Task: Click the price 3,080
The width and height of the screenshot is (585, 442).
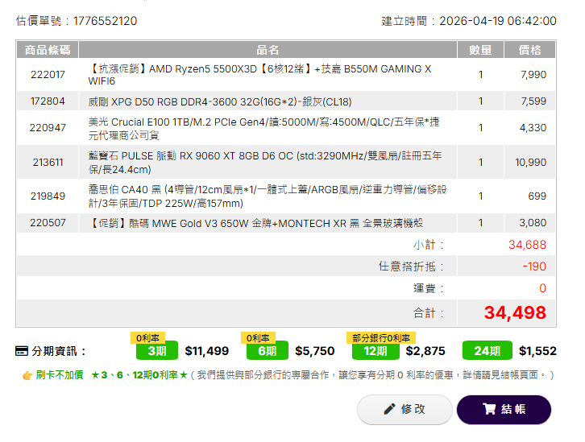Action: point(533,223)
